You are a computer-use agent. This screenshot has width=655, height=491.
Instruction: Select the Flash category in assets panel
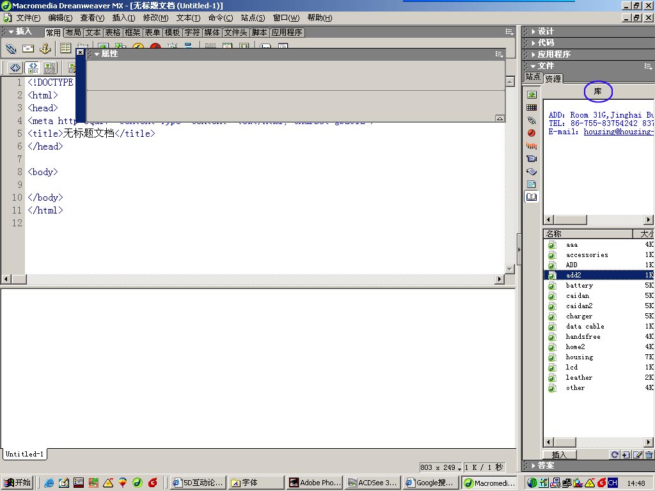click(x=532, y=133)
